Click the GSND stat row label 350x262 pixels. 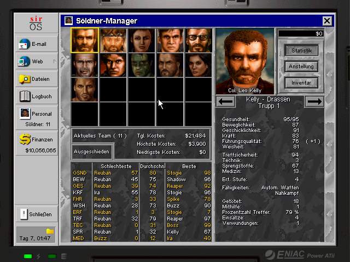point(79,173)
